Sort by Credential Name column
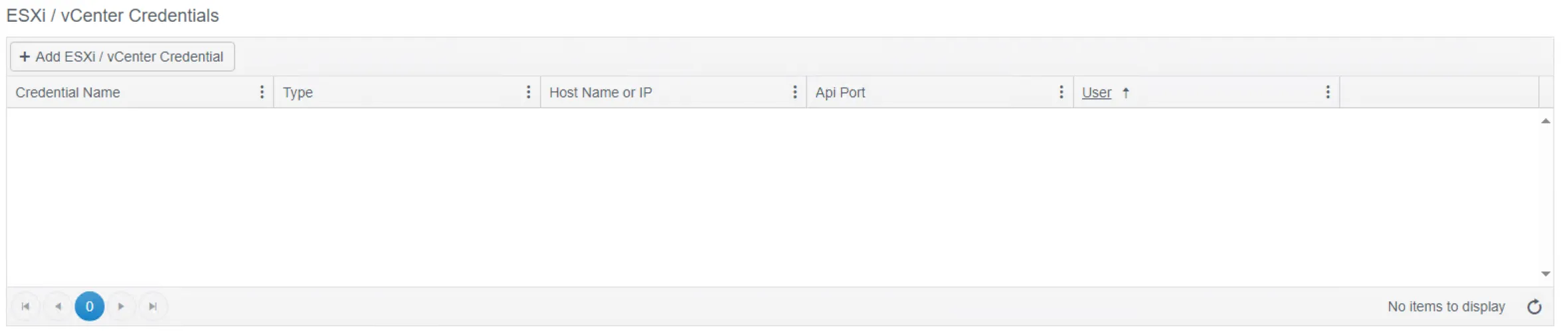 coord(68,93)
